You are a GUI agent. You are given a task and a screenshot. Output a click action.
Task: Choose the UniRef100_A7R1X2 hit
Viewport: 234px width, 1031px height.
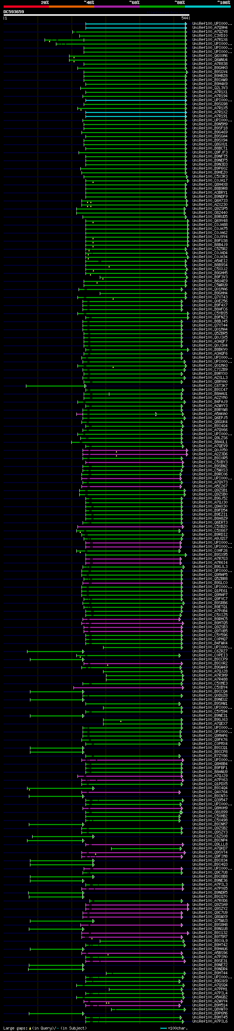(210, 112)
